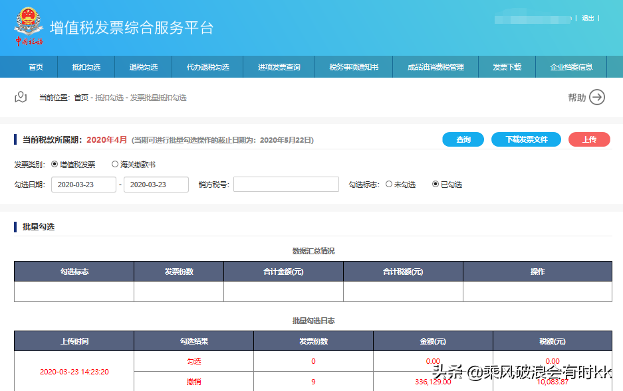Image resolution: width=623 pixels, height=391 pixels.
Task: Click the 撤销 link in the log table
Action: point(193,382)
